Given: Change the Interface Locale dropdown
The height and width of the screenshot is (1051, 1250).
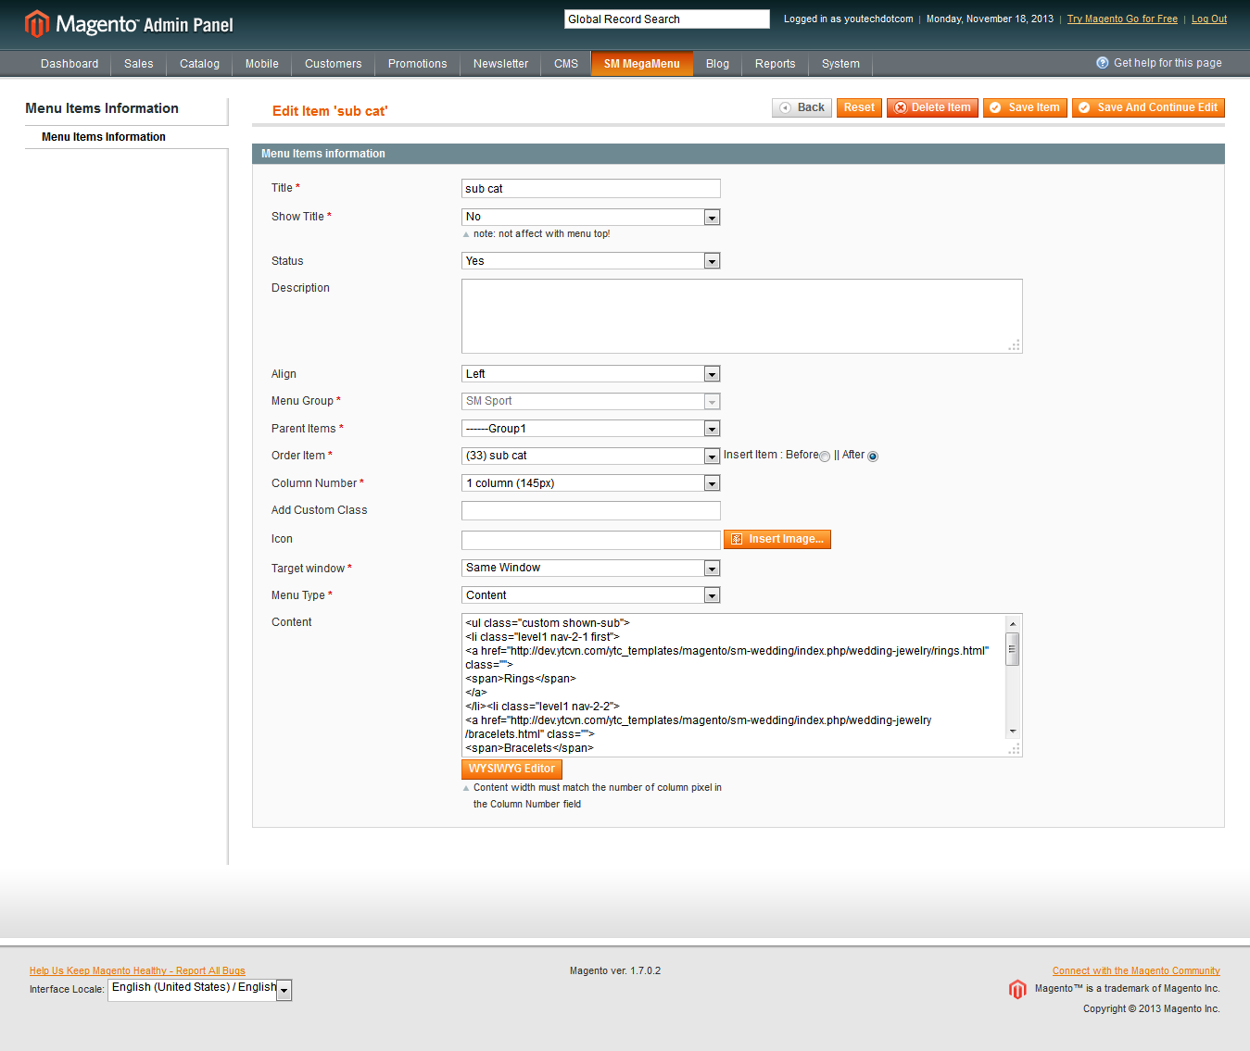Looking at the screenshot, I should [x=200, y=990].
